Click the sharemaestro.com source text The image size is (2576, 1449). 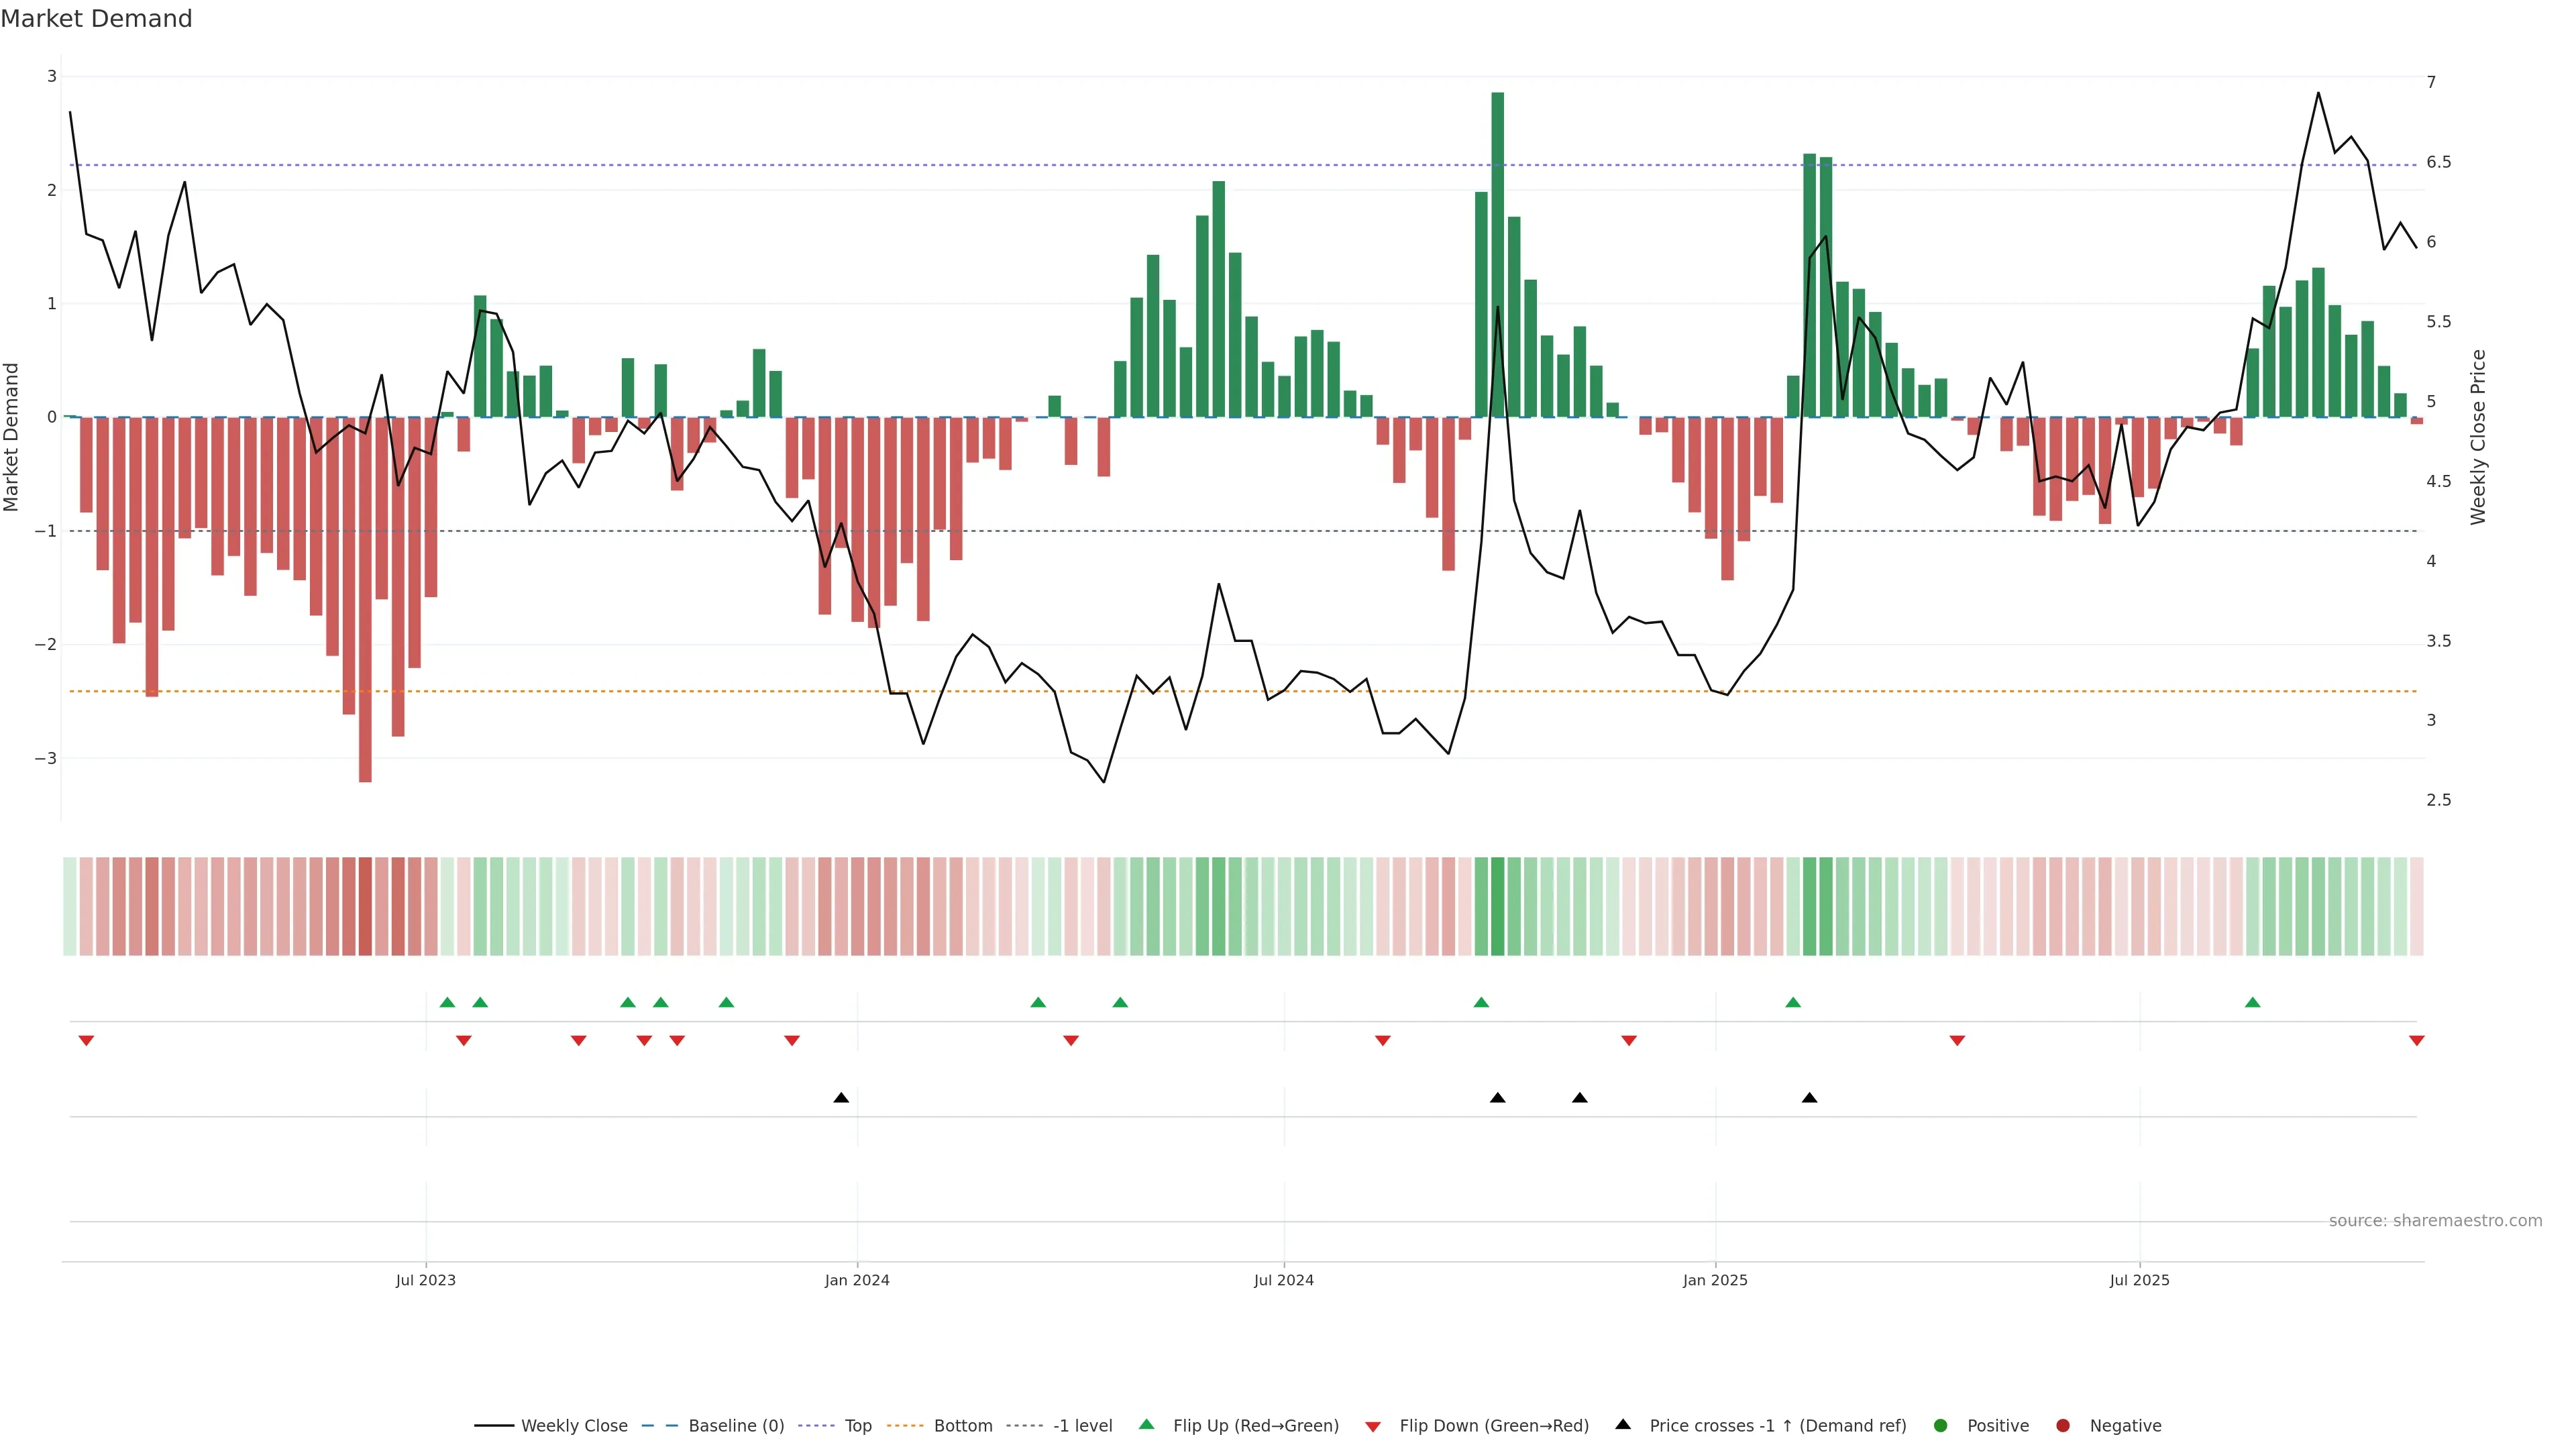point(2435,1220)
